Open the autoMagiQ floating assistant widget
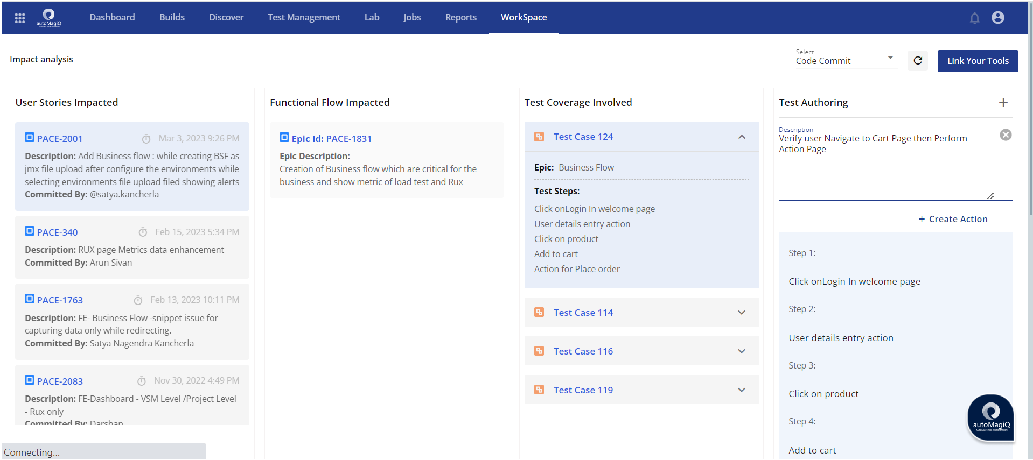This screenshot has width=1033, height=460. [990, 417]
